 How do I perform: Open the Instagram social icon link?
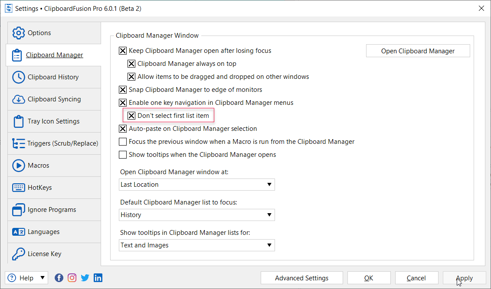[72, 278]
